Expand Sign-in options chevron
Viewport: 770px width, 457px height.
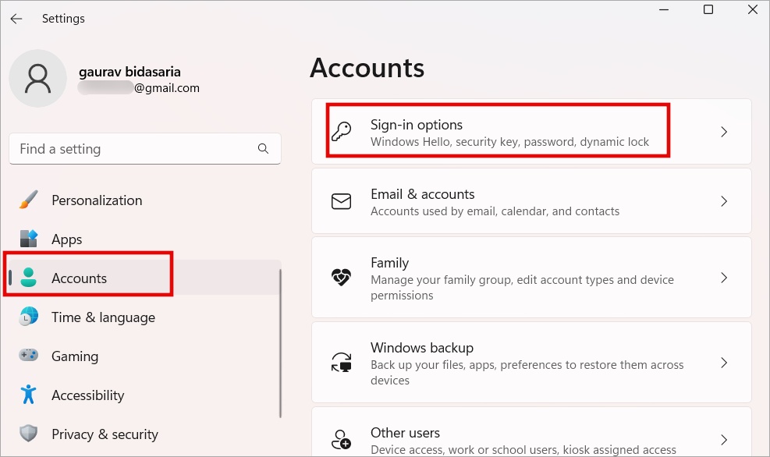tap(724, 132)
